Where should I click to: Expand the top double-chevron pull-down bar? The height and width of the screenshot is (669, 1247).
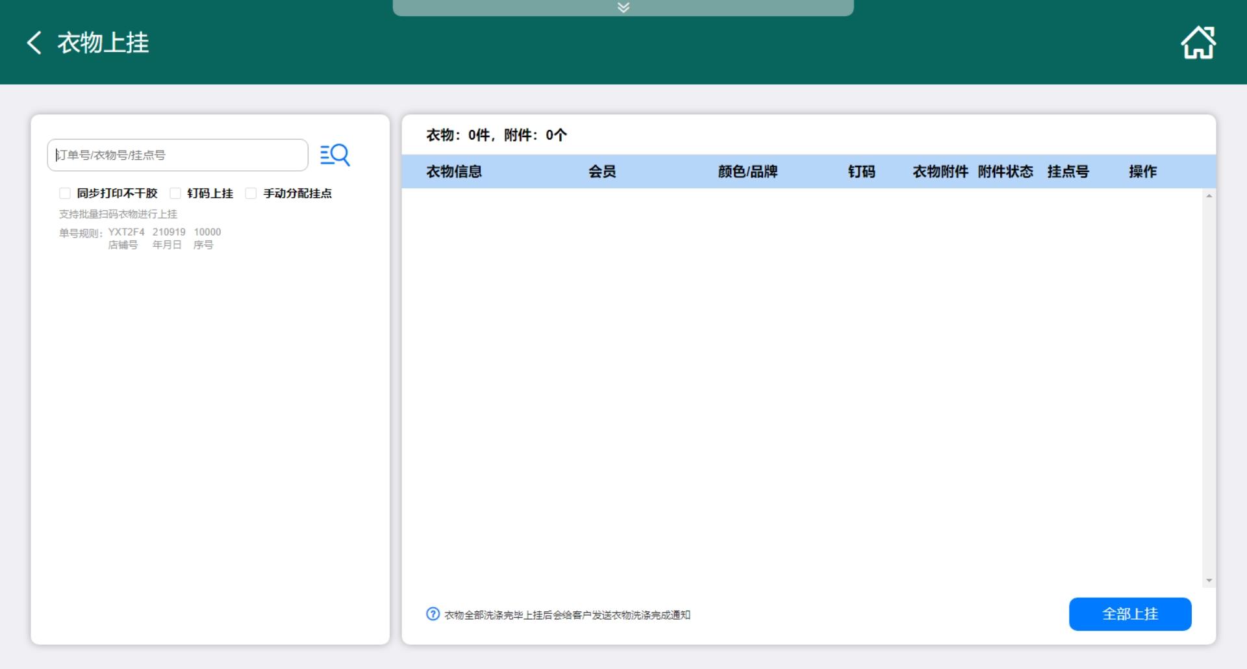[x=623, y=8]
